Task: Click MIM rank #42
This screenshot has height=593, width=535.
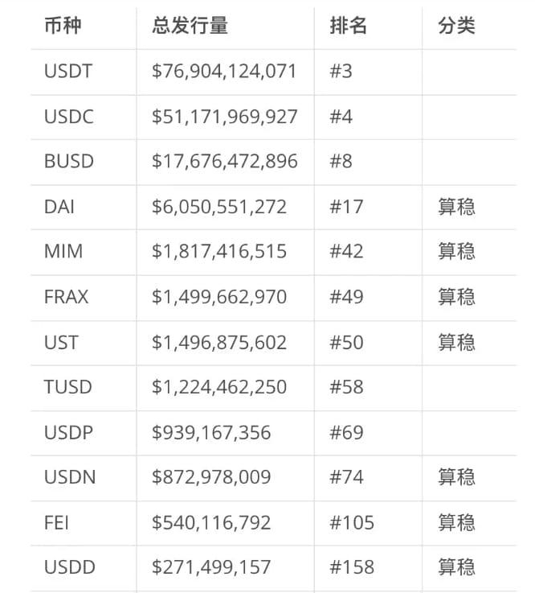Action: (346, 252)
